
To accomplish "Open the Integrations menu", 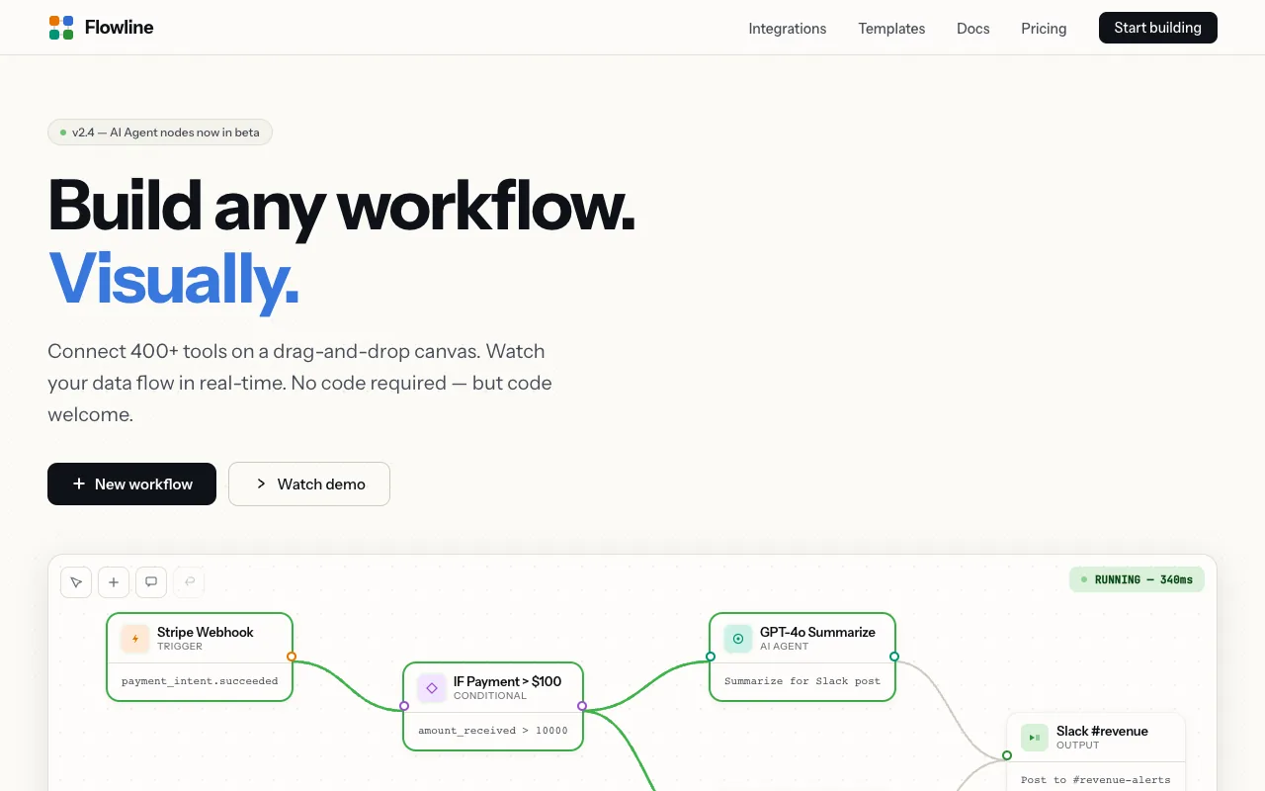I will [x=788, y=28].
